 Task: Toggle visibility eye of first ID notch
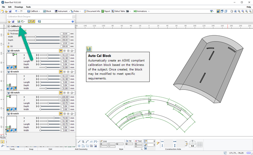coord(61,72)
